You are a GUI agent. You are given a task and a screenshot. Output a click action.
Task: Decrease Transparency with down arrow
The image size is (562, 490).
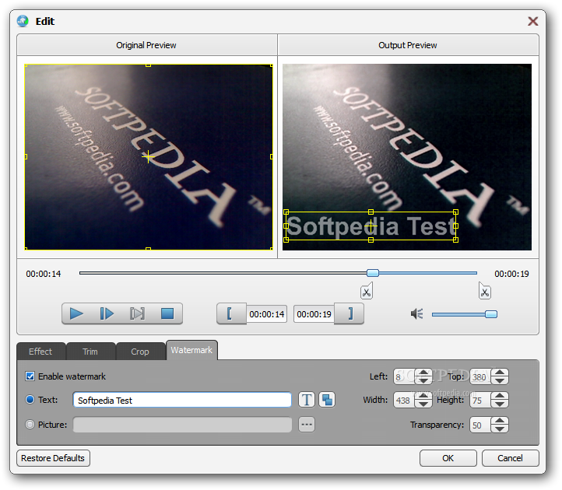500,429
